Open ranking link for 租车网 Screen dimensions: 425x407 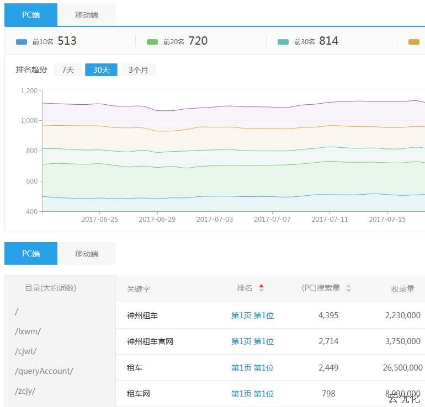pos(252,394)
